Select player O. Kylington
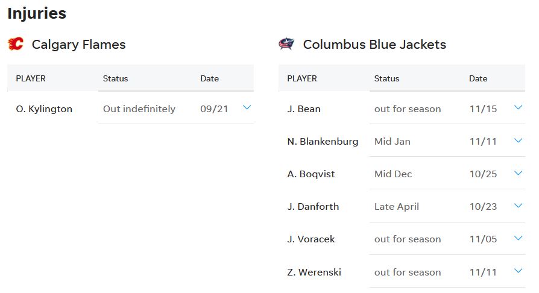 coord(44,109)
